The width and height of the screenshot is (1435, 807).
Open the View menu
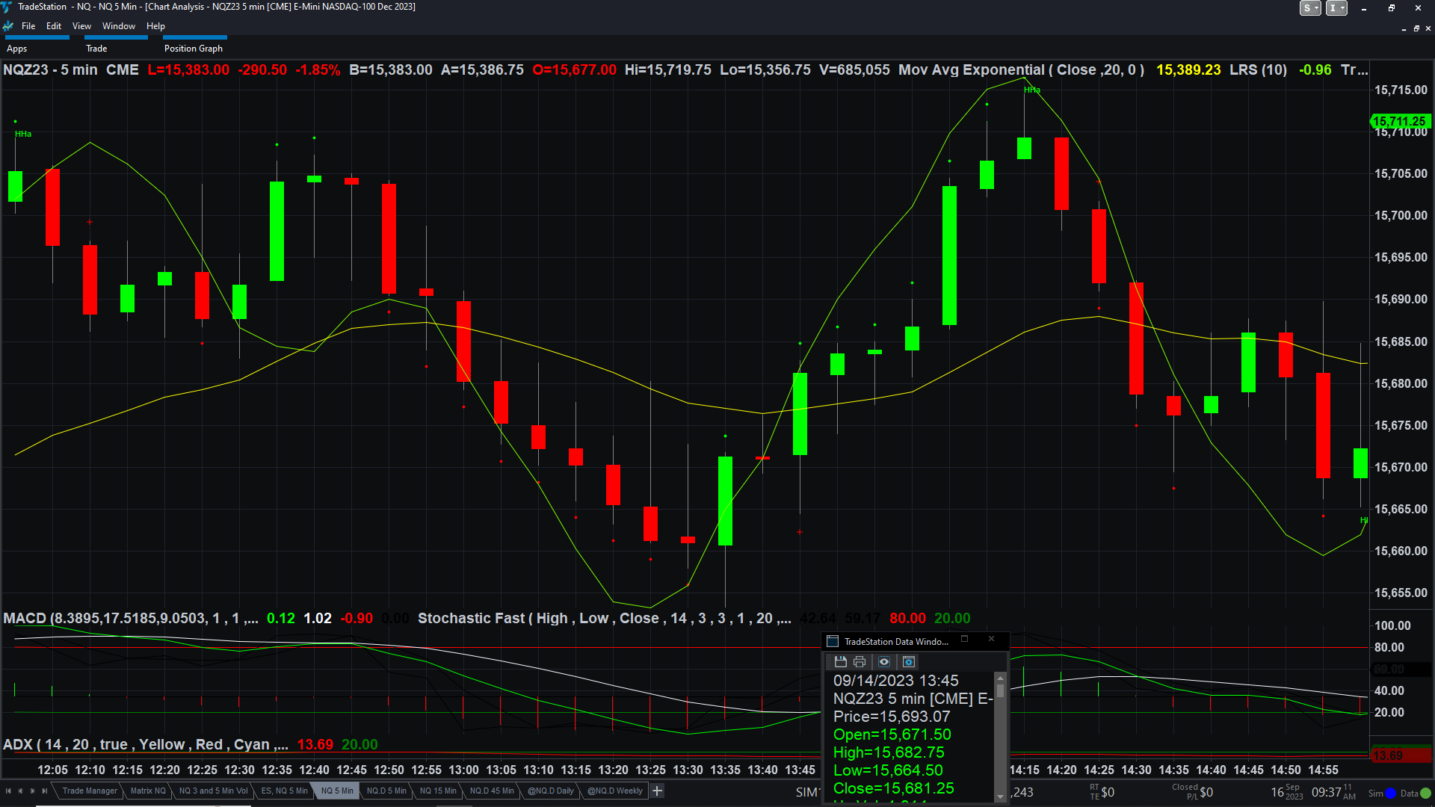coord(81,26)
